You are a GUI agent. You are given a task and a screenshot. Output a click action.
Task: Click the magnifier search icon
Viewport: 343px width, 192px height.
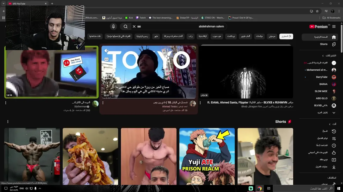125,26
